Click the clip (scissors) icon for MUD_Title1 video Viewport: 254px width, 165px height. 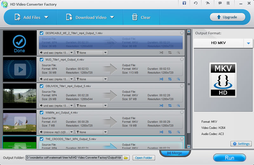(161, 79)
